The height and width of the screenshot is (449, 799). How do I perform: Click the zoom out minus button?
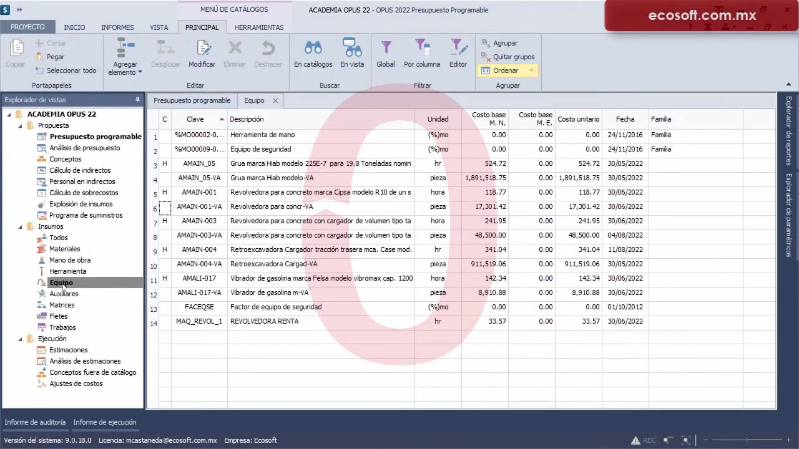[705, 440]
